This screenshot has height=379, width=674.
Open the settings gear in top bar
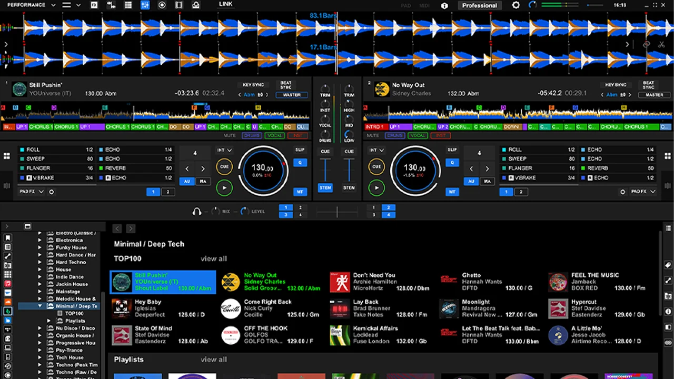click(x=516, y=5)
